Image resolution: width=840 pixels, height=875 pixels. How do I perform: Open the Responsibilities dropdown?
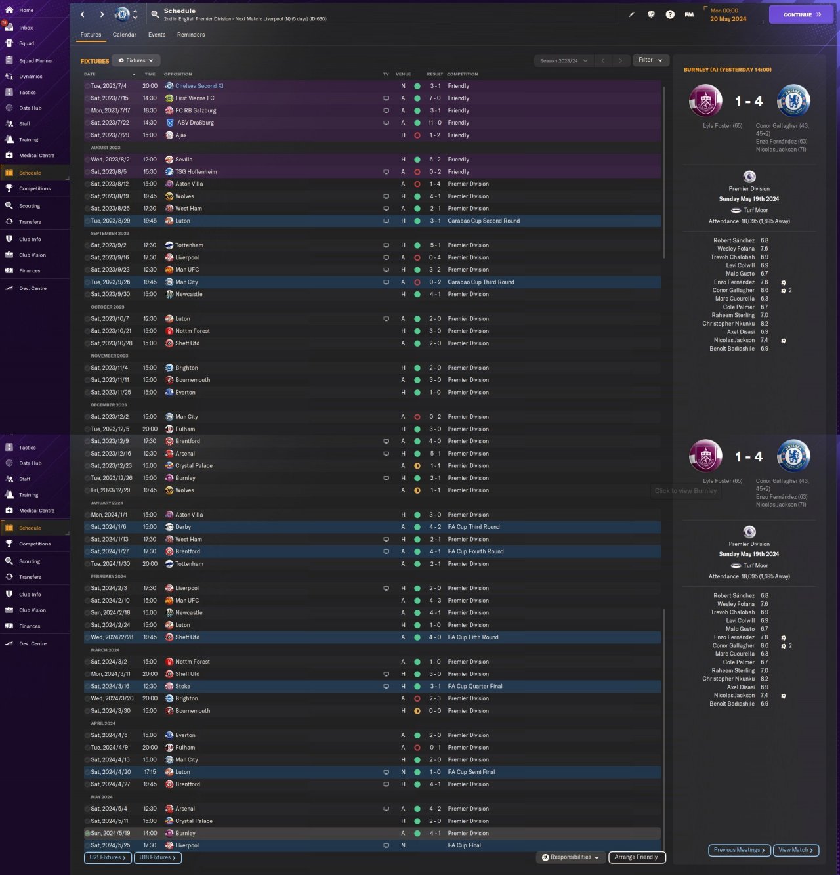570,857
